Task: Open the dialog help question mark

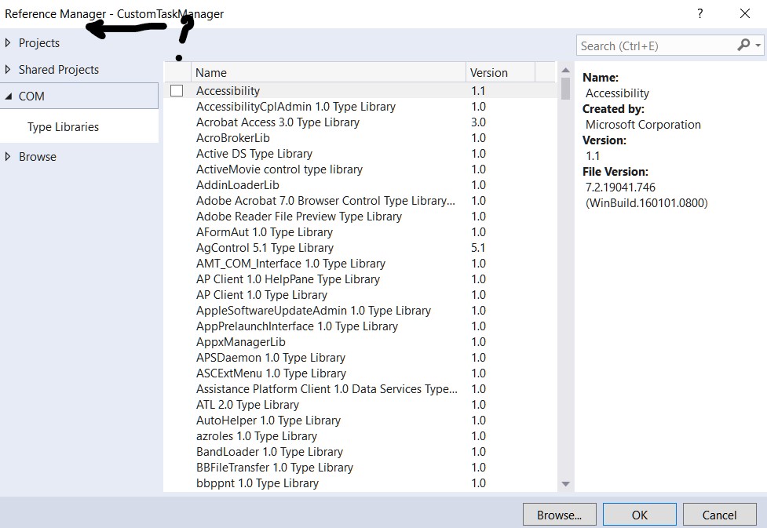Action: pos(698,13)
